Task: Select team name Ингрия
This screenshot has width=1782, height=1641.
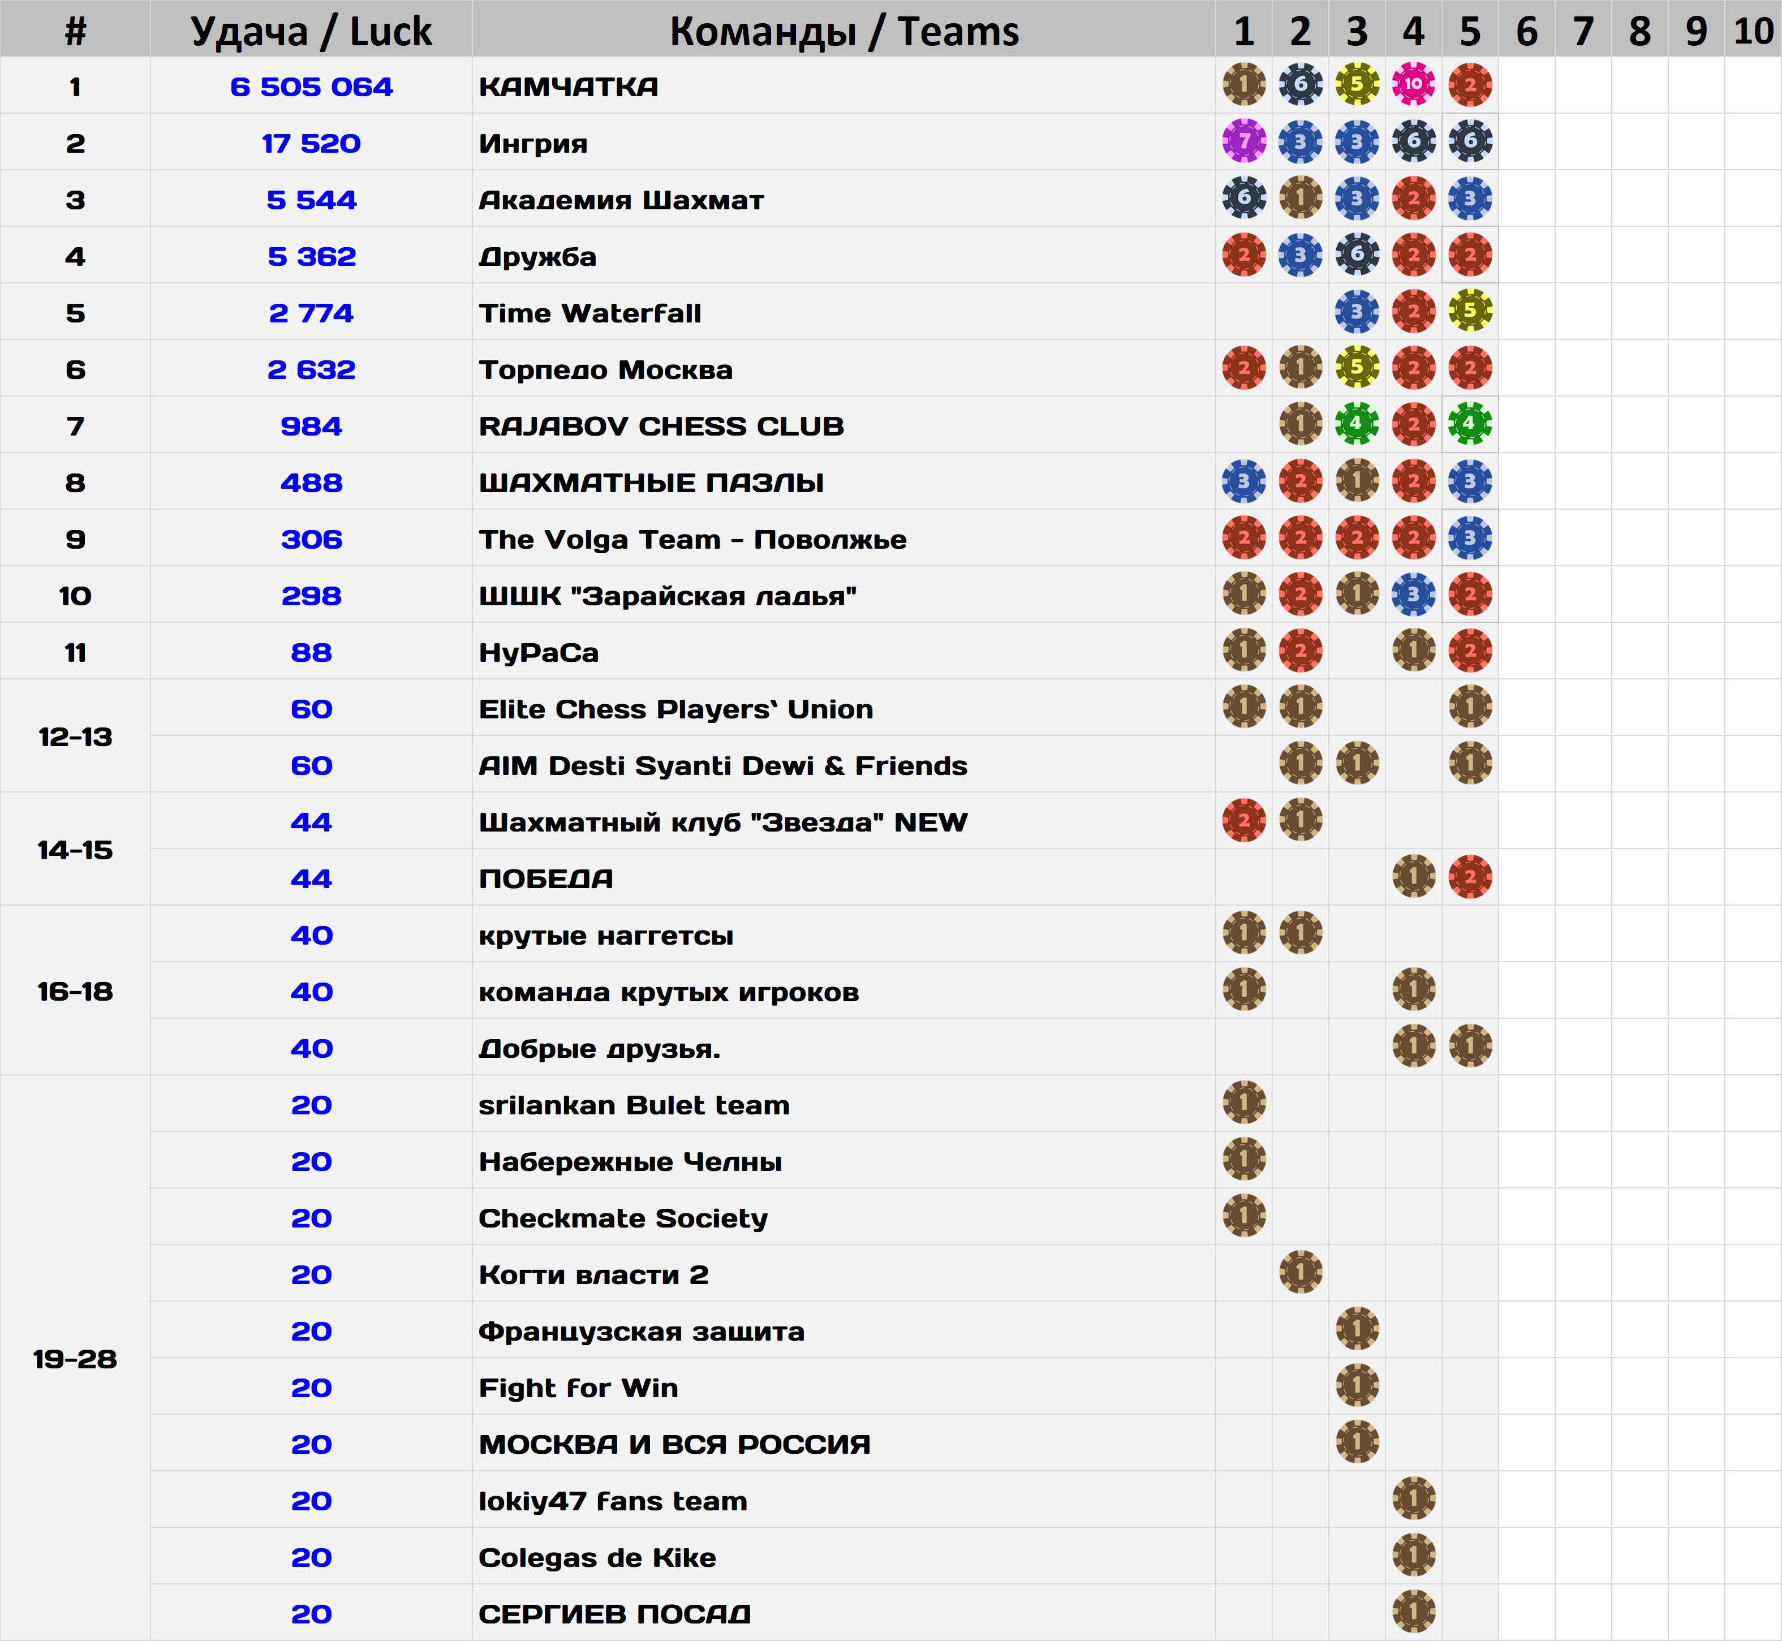Action: click(x=533, y=144)
